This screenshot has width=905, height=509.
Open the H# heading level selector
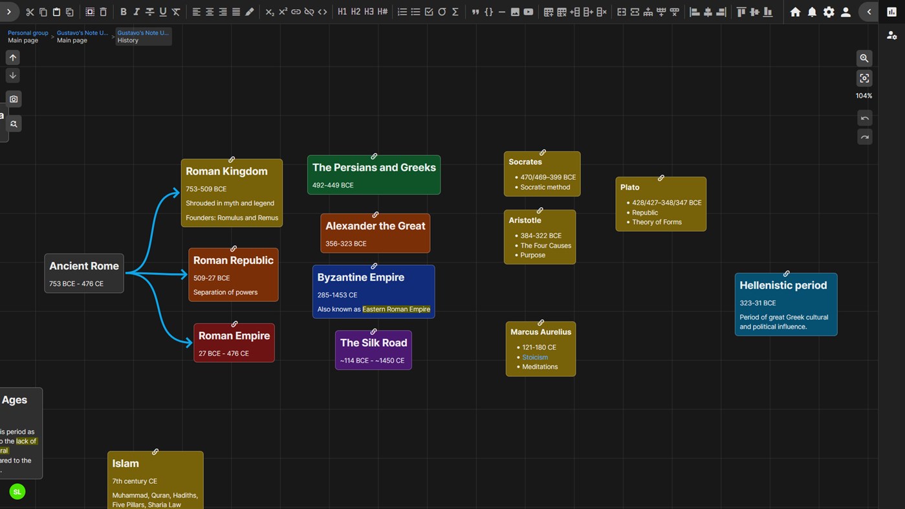click(x=382, y=11)
